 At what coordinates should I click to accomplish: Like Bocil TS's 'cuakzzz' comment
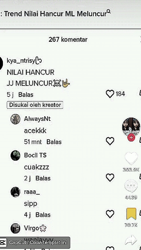pos(110,178)
